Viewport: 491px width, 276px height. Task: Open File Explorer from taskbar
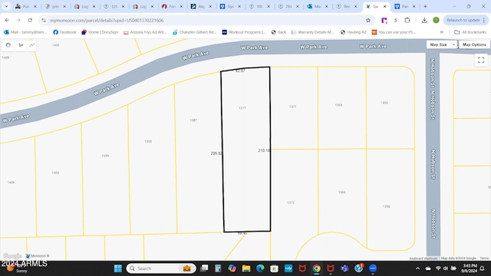(x=246, y=268)
